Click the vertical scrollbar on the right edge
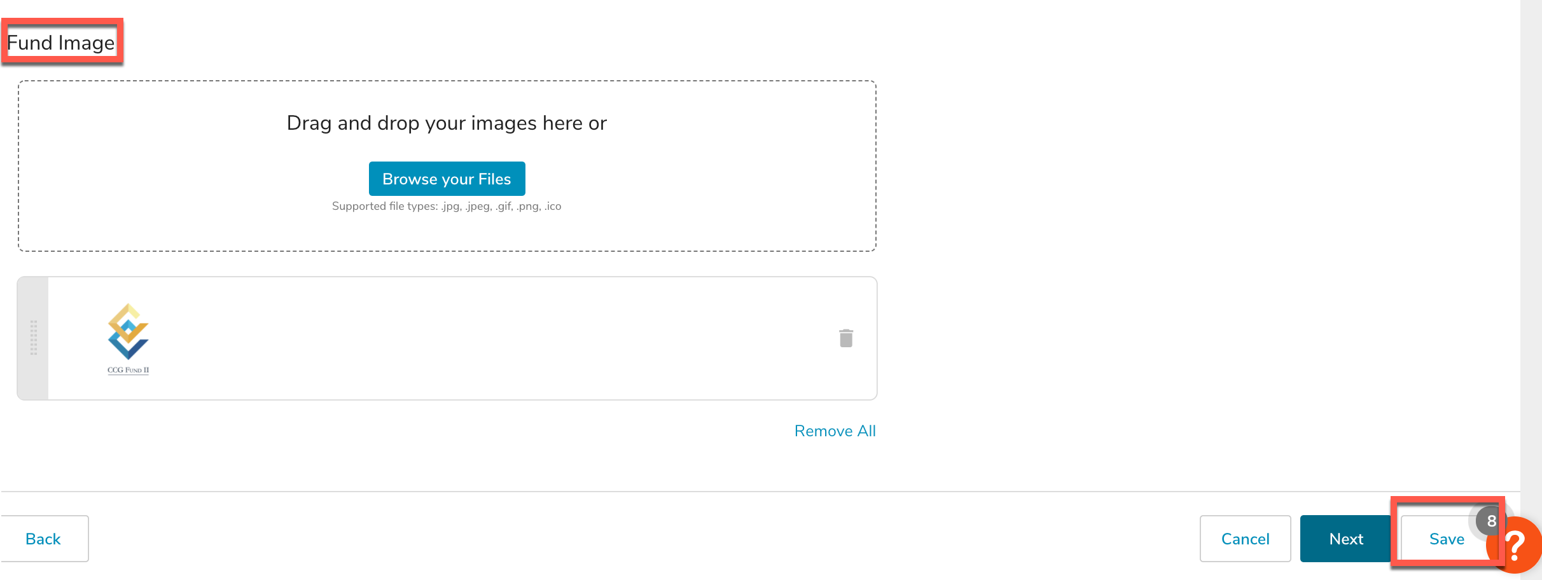This screenshot has height=580, width=1542. pos(1531,254)
